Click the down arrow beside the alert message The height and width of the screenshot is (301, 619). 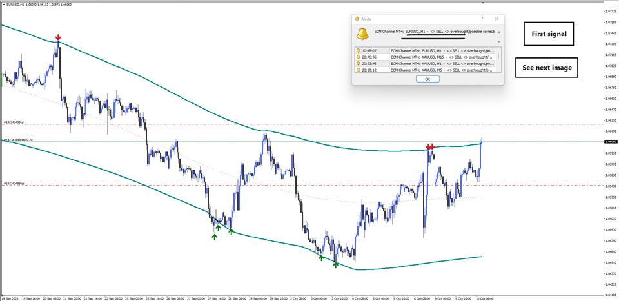[x=497, y=41]
